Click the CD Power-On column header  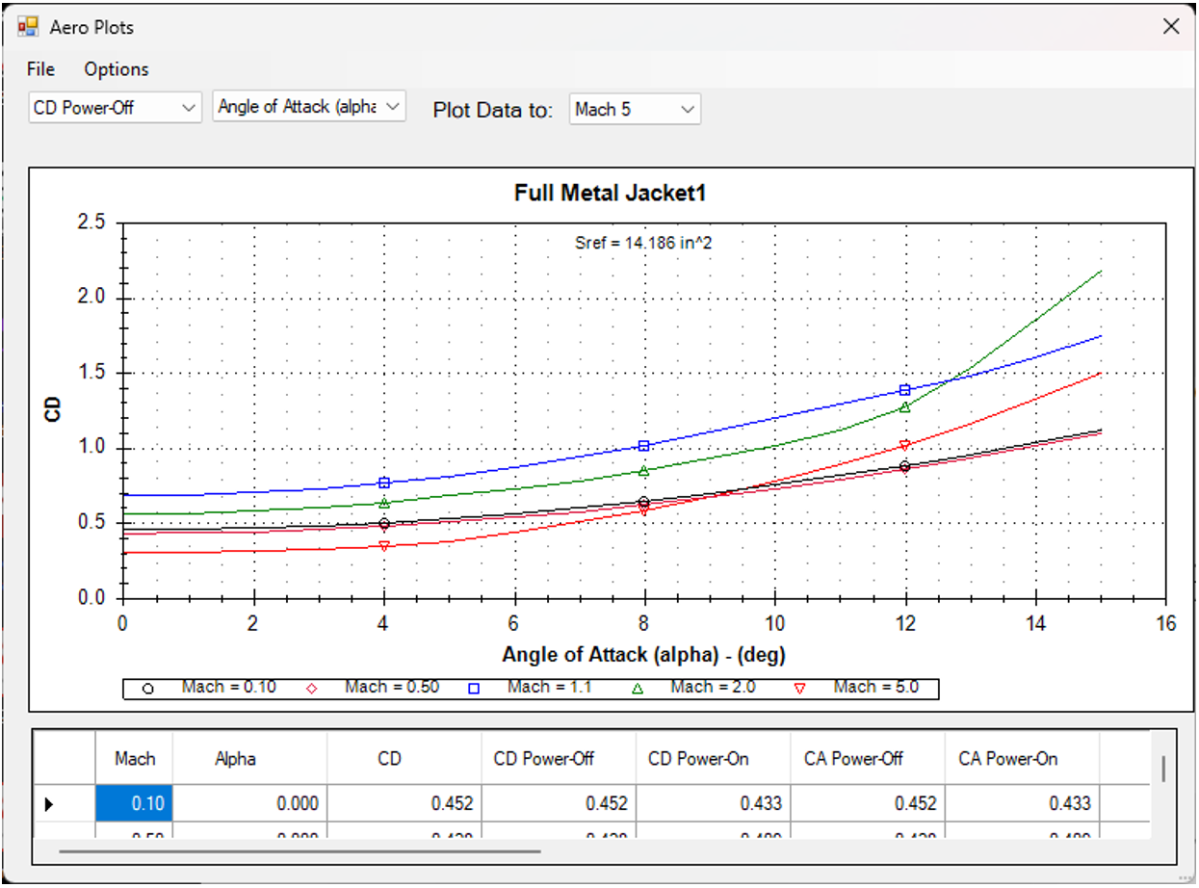(698, 759)
